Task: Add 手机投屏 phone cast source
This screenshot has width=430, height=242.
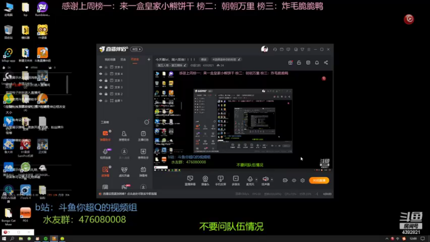Action: [220, 181]
